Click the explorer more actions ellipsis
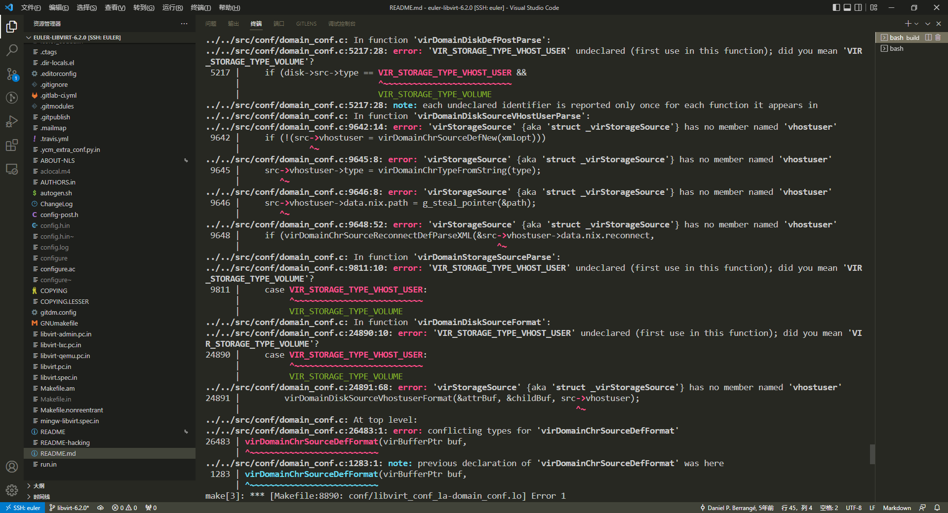Viewport: 948px width, 513px height. coord(184,24)
